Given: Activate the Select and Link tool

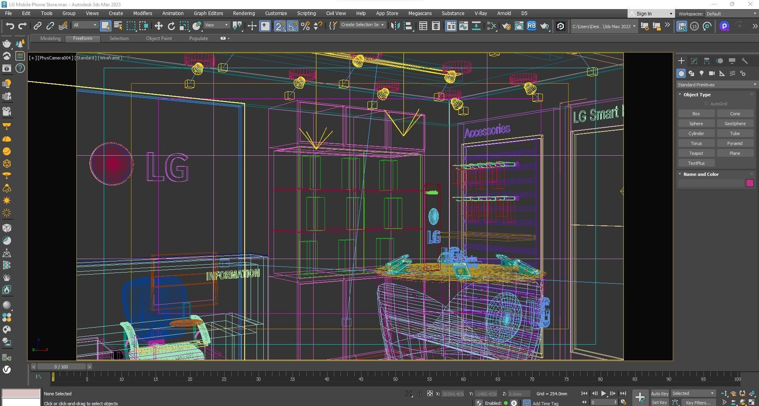Looking at the screenshot, I should [x=37, y=26].
